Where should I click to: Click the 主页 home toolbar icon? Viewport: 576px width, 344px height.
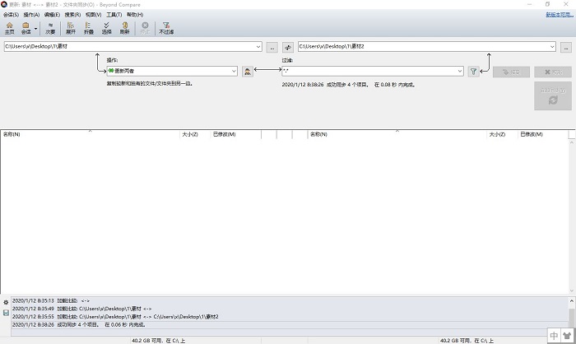point(10,28)
